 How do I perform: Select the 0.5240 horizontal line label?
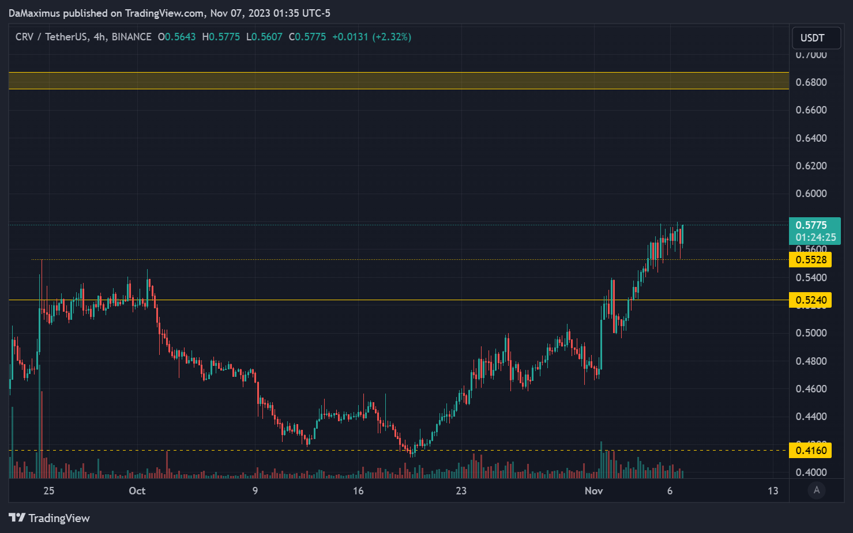[x=810, y=300]
